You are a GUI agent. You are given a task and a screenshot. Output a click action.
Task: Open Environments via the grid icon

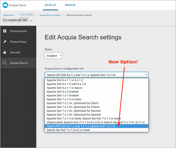coord(5,31)
